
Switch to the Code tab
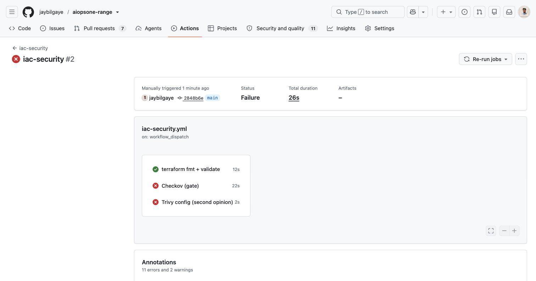20,28
